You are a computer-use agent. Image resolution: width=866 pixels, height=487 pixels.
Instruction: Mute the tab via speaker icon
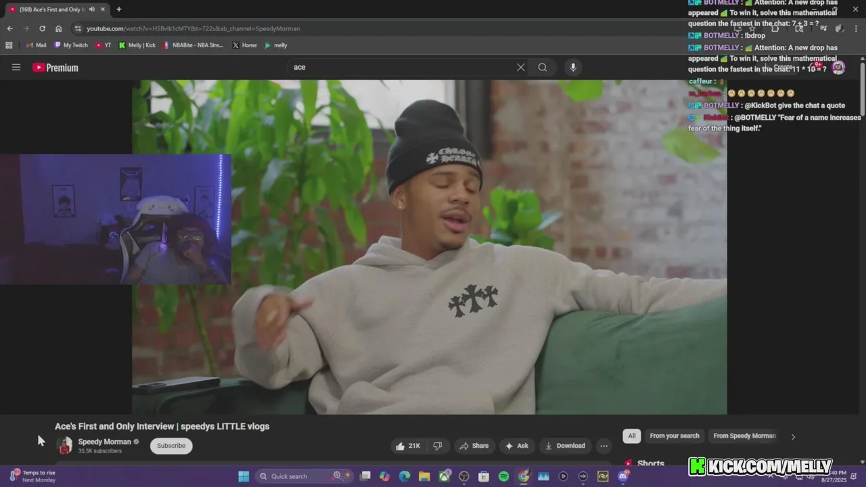click(x=91, y=9)
